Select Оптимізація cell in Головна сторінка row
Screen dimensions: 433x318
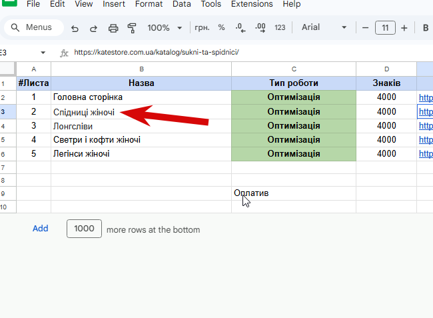294,97
